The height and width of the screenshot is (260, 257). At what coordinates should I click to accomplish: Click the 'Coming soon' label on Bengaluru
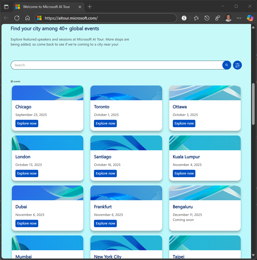coord(183,220)
